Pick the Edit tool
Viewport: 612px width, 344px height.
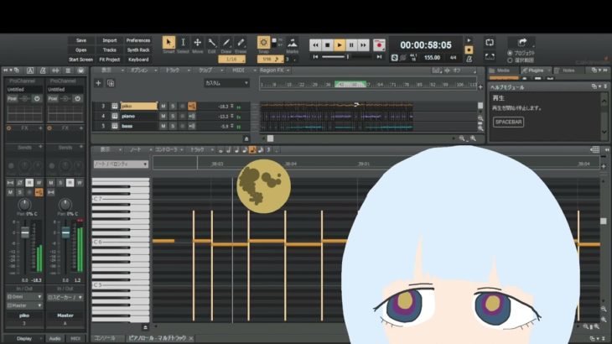click(211, 43)
